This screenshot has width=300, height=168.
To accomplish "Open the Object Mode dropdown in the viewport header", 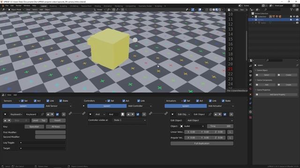I will [x=15, y=9].
